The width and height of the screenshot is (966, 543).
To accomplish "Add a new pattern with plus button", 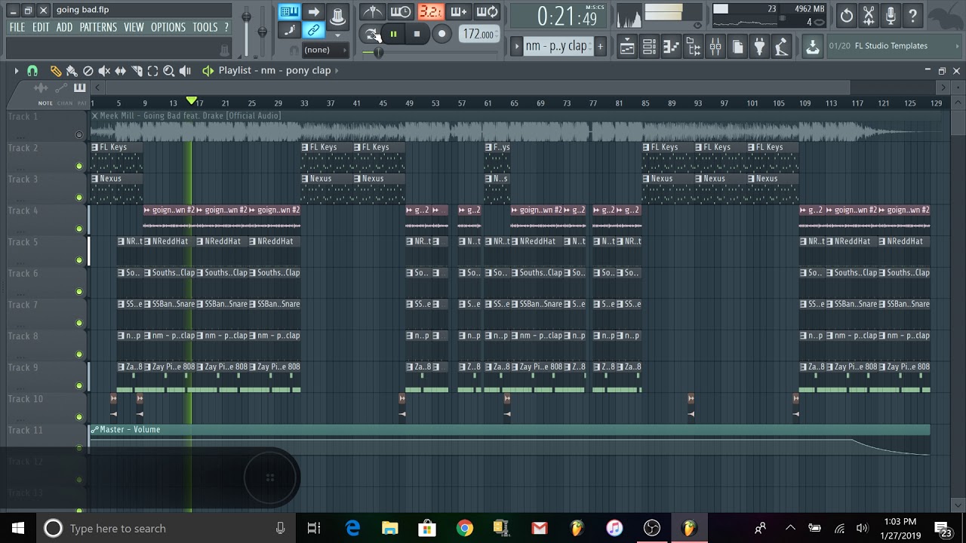I will click(600, 46).
